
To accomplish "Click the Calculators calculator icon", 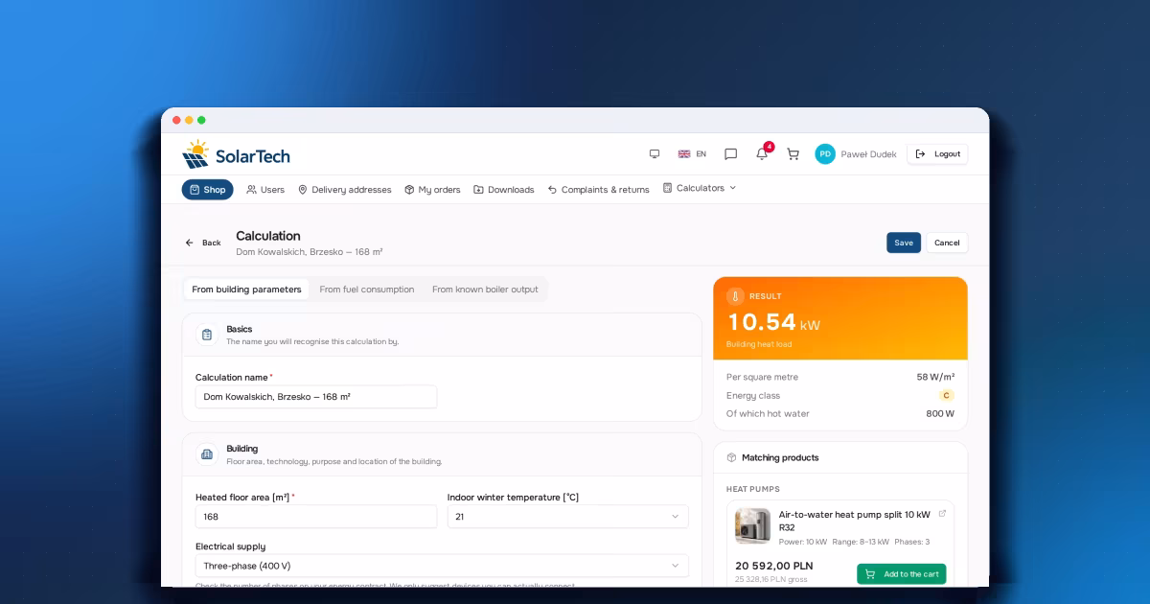I will tap(667, 188).
